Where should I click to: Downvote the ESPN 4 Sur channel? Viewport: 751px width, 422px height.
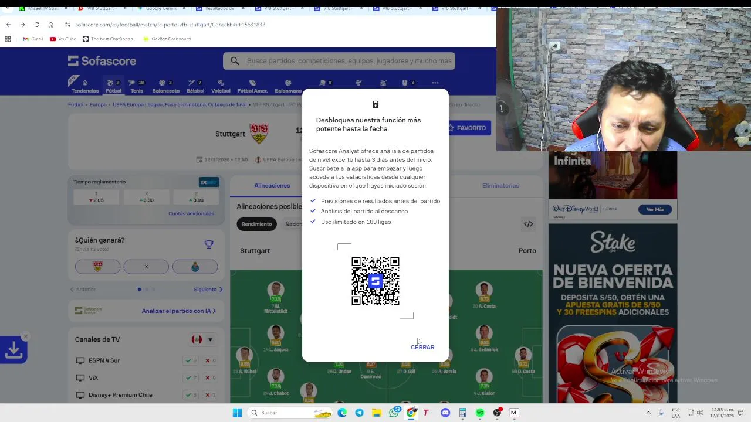point(210,360)
